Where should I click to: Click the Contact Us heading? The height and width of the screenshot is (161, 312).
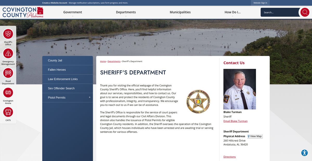coord(234,63)
